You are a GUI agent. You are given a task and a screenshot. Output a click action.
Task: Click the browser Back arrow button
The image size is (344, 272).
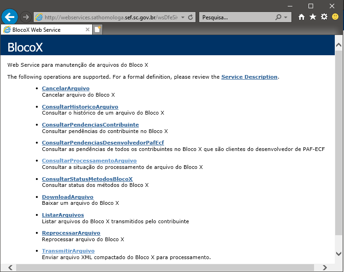pos(10,17)
